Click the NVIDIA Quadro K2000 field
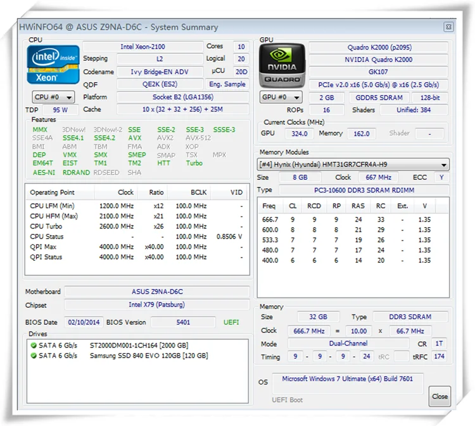475x426 pixels. [x=379, y=60]
